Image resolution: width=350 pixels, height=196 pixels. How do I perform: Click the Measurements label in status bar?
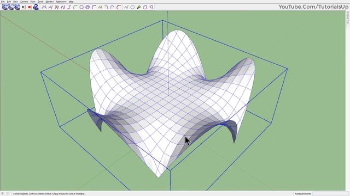point(303,194)
